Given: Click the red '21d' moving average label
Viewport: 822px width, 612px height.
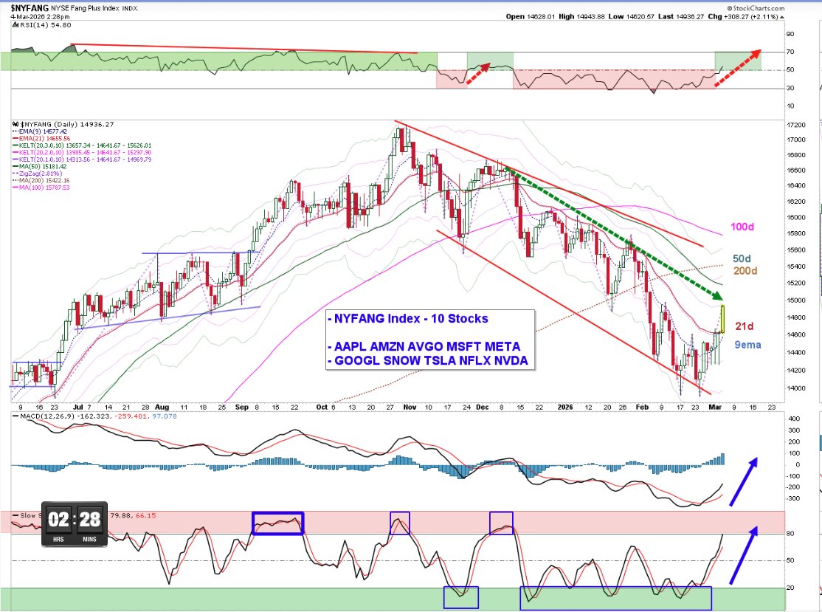Looking at the screenshot, I should click(x=745, y=326).
